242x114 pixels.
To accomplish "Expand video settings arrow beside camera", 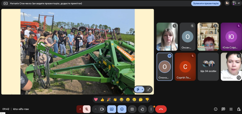I will pos(96,109).
